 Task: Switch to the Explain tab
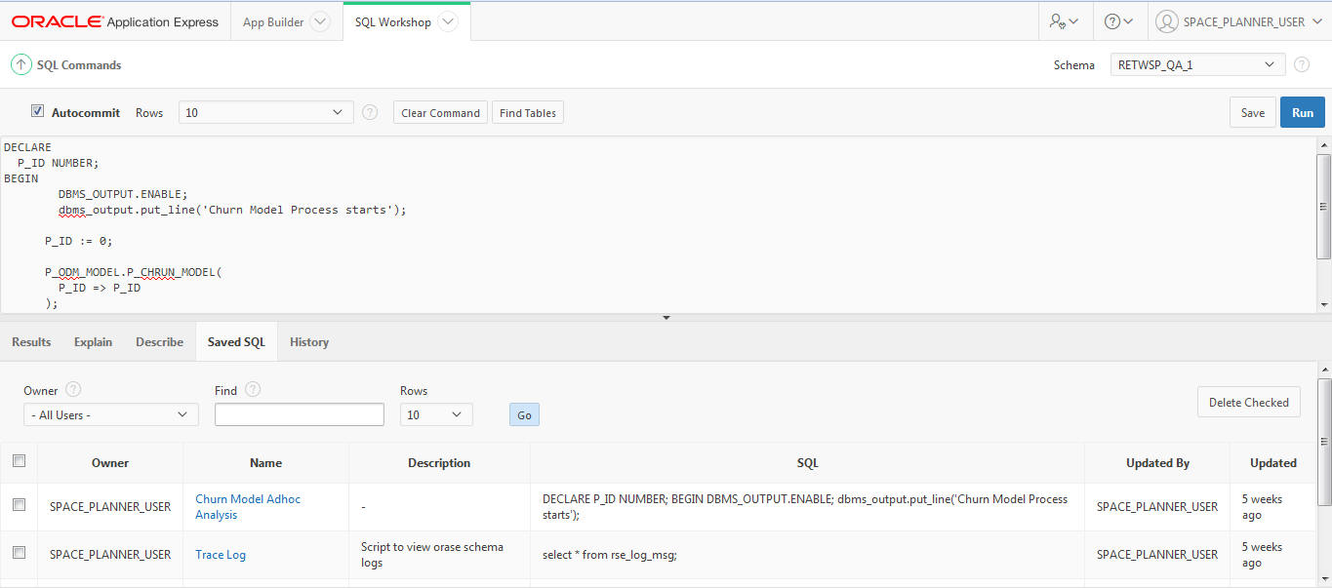point(93,342)
